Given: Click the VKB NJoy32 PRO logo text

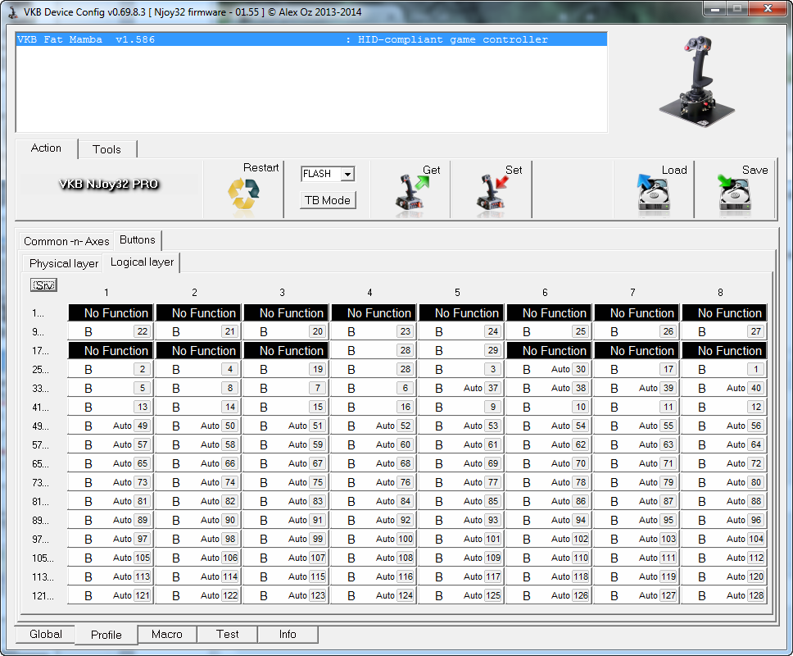Looking at the screenshot, I should (109, 184).
